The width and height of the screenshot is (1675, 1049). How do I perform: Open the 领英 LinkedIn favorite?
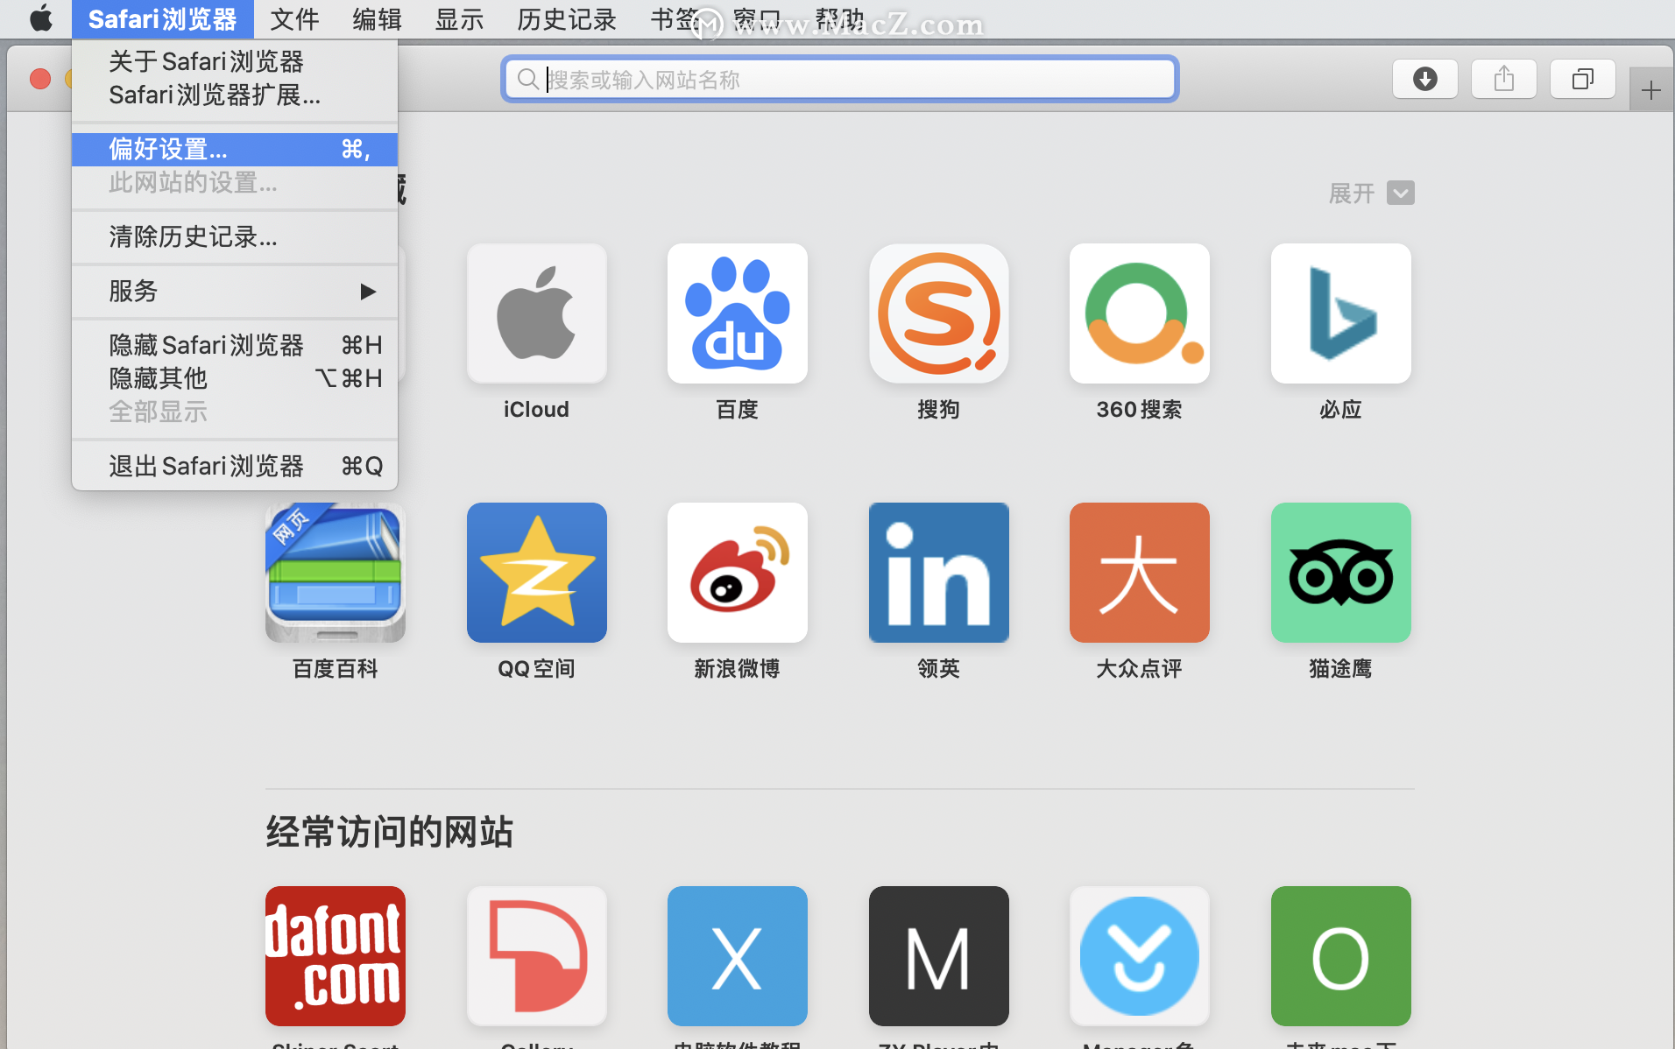click(x=938, y=573)
